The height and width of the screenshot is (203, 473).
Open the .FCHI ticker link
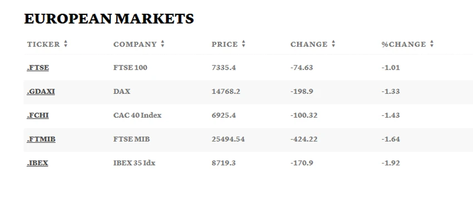point(38,115)
